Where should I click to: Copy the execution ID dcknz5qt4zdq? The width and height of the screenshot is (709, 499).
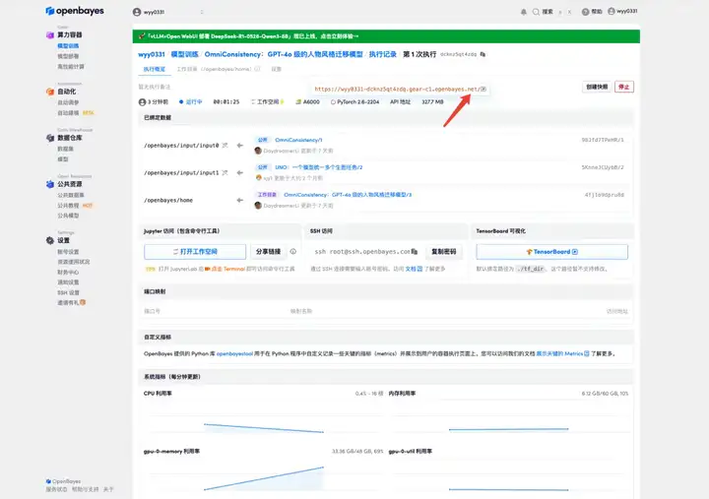pos(483,54)
